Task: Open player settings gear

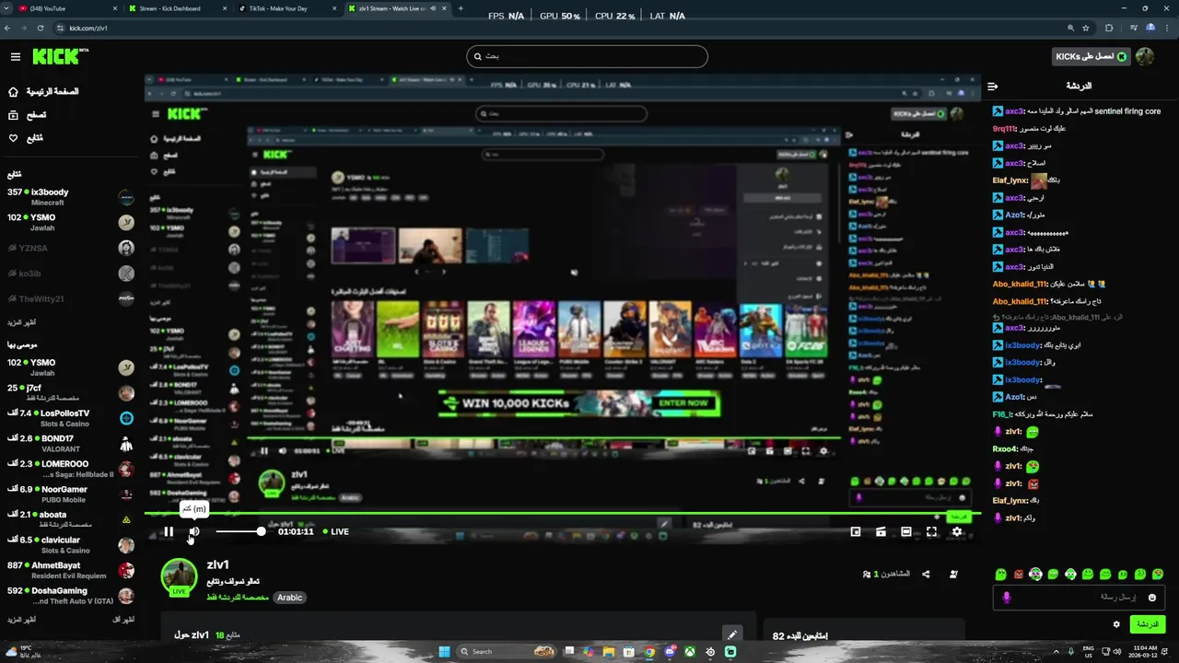Action: (x=957, y=531)
